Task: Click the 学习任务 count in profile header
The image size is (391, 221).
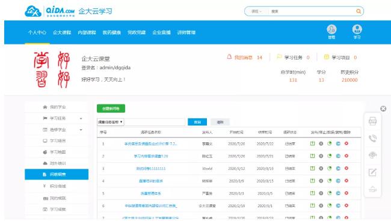Action: point(308,58)
